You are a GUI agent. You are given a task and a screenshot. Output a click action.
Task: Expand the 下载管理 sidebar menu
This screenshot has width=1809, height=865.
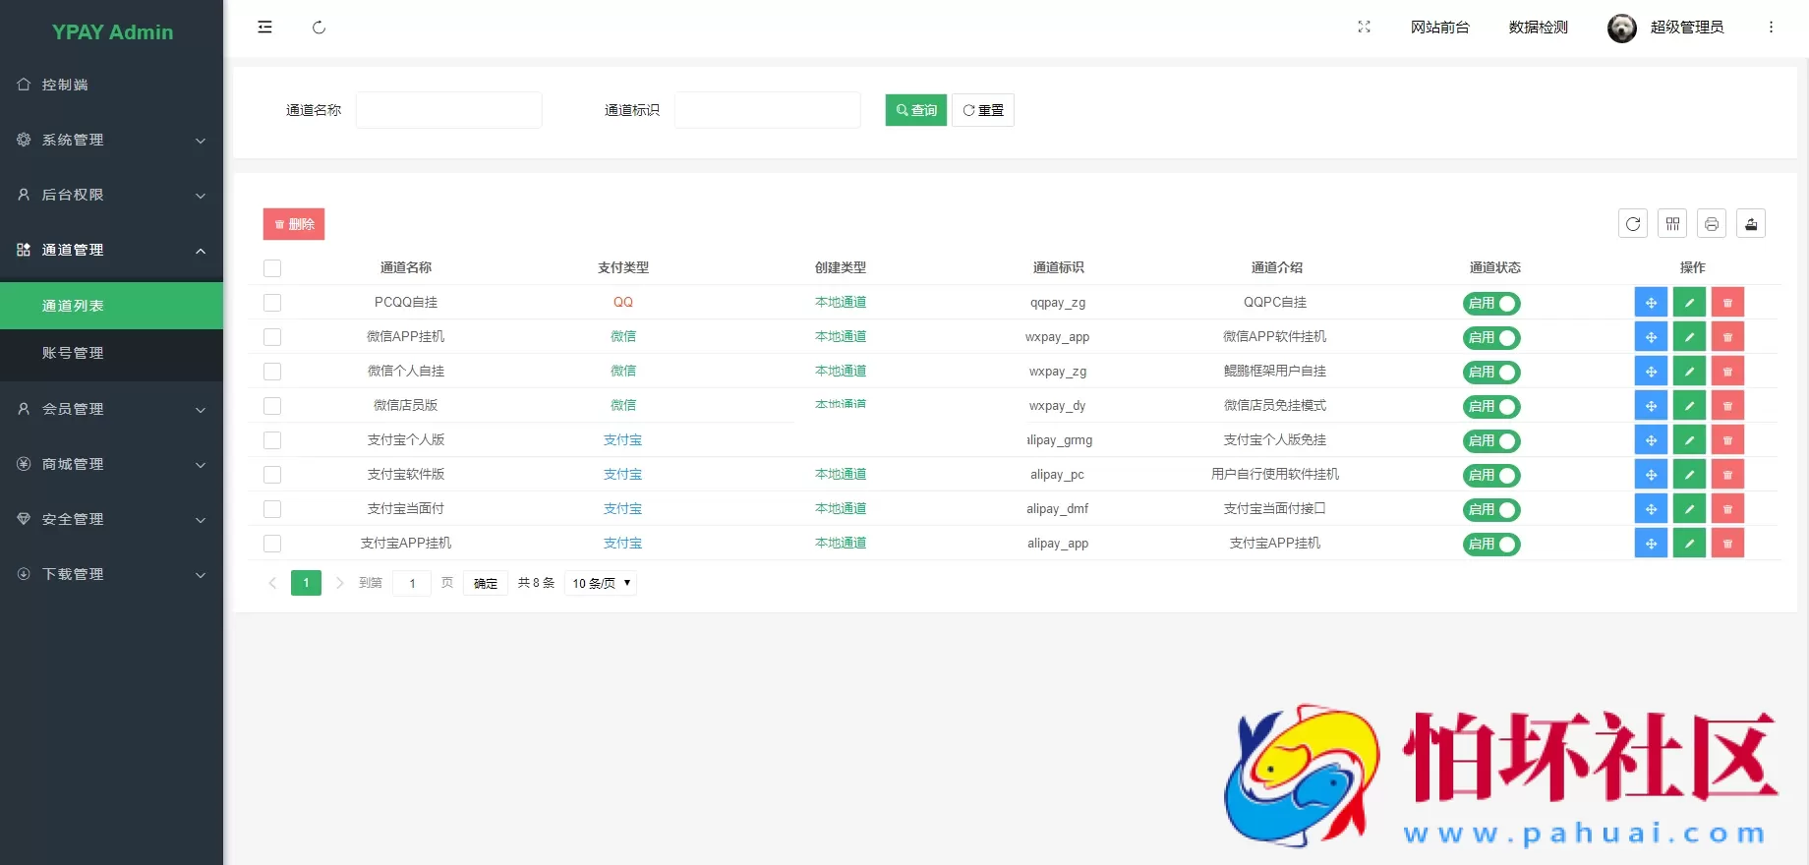tap(111, 574)
